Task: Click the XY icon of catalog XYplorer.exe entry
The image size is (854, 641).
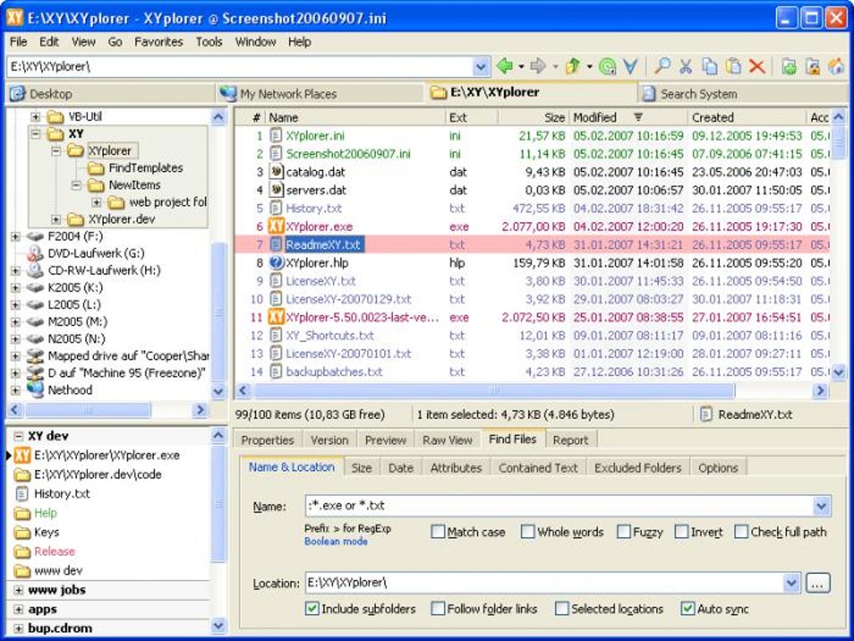Action: (x=22, y=455)
